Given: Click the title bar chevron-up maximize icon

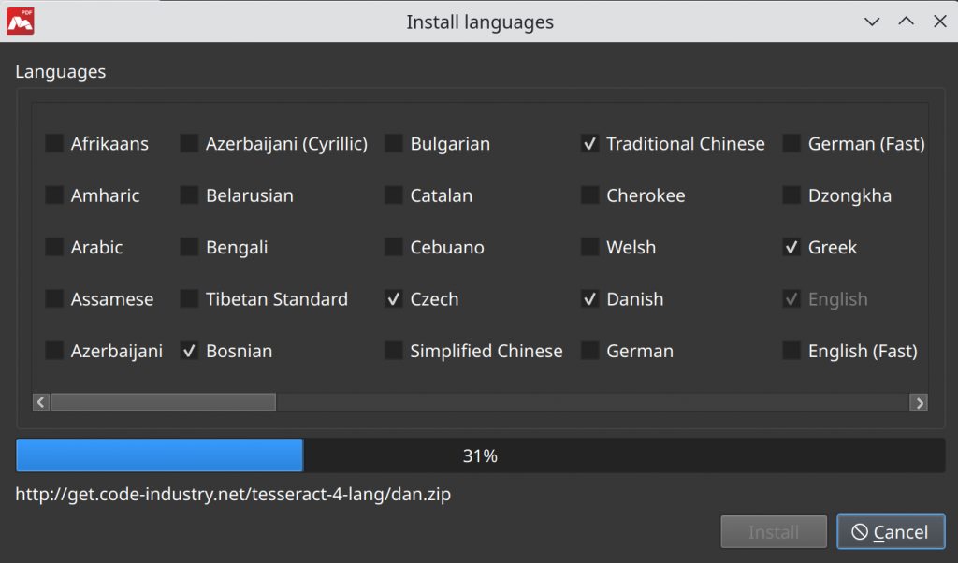Looking at the screenshot, I should tap(906, 22).
